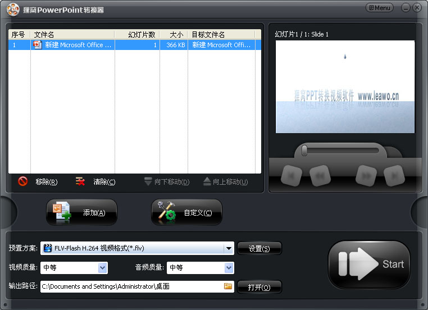Open output folder with 打开(O)

point(259,288)
